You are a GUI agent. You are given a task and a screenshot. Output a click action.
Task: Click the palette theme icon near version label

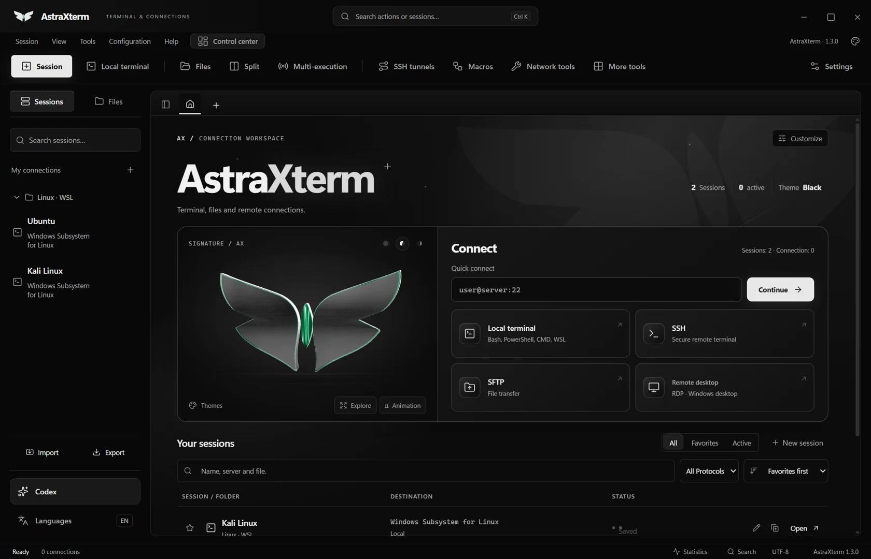coord(855,41)
